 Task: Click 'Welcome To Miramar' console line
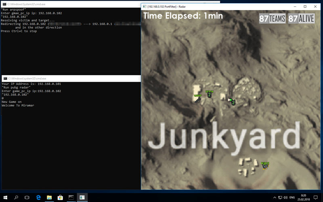(18, 105)
